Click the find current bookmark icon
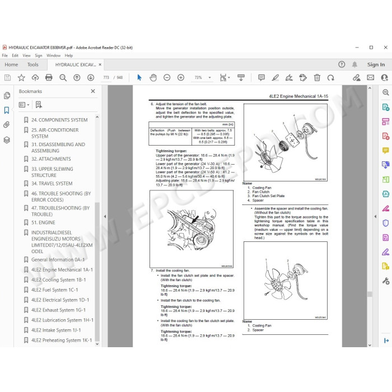The height and width of the screenshot is (392, 392). click(x=39, y=105)
